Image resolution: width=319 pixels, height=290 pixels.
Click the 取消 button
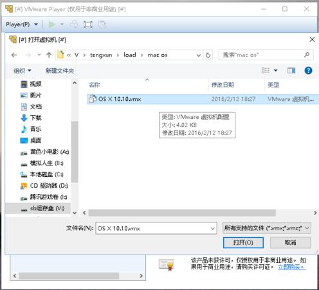[x=290, y=242]
